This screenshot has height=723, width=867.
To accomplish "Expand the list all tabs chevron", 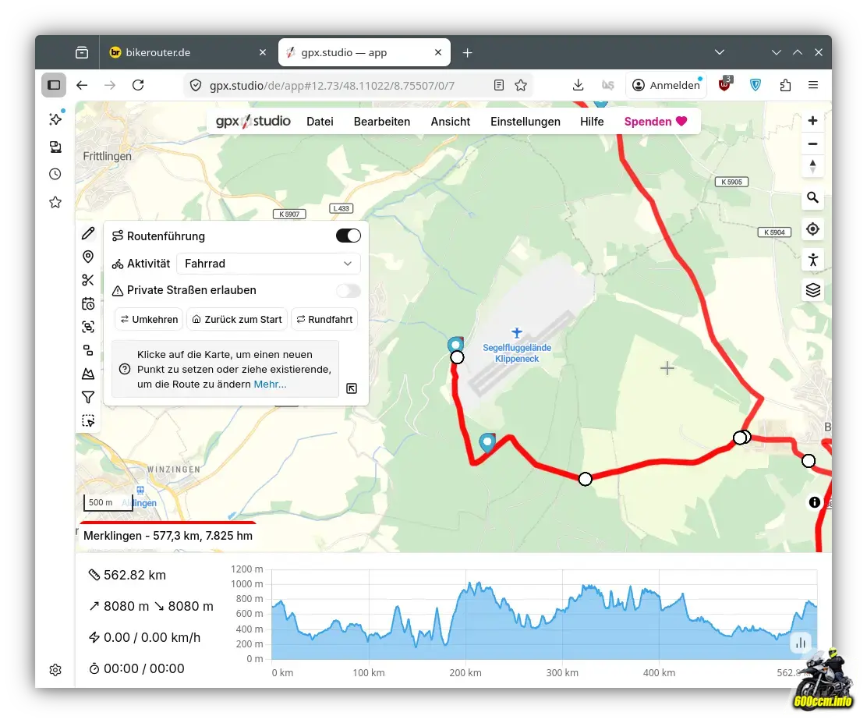I will click(x=720, y=52).
